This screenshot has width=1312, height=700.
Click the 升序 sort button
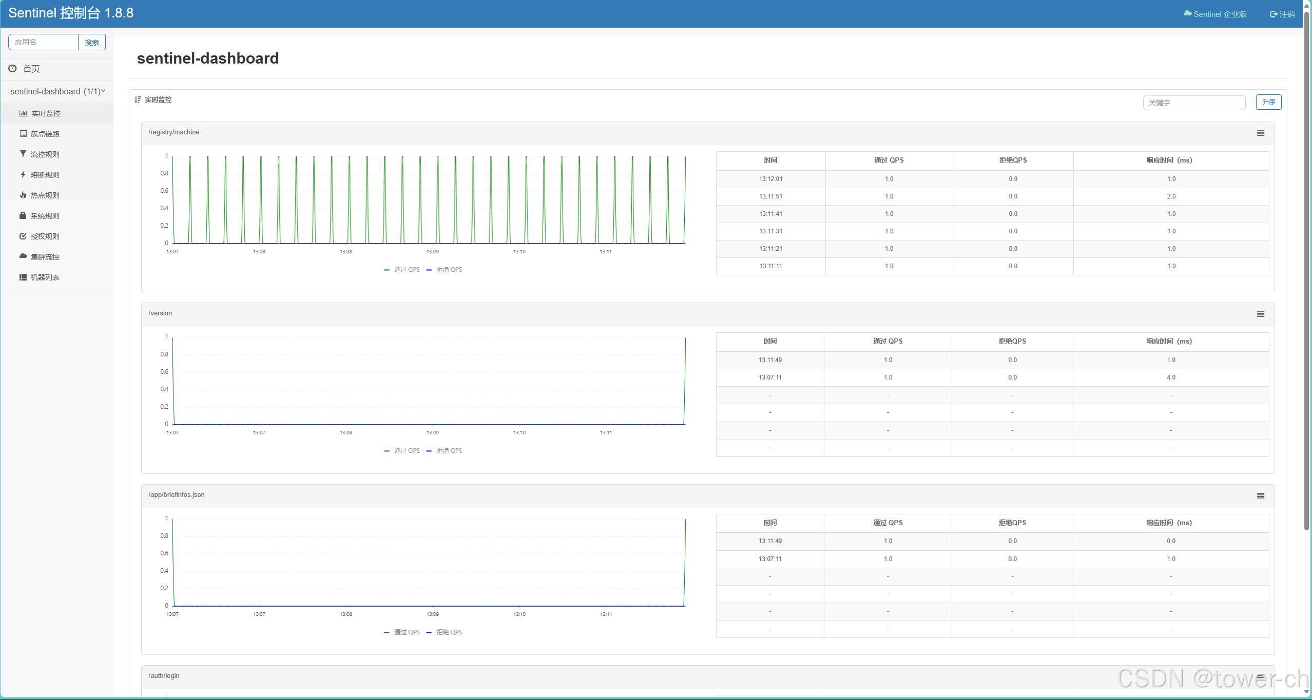[x=1268, y=102]
